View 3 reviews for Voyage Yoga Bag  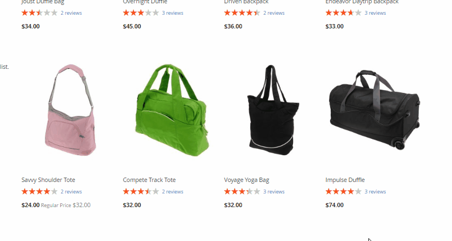click(274, 192)
